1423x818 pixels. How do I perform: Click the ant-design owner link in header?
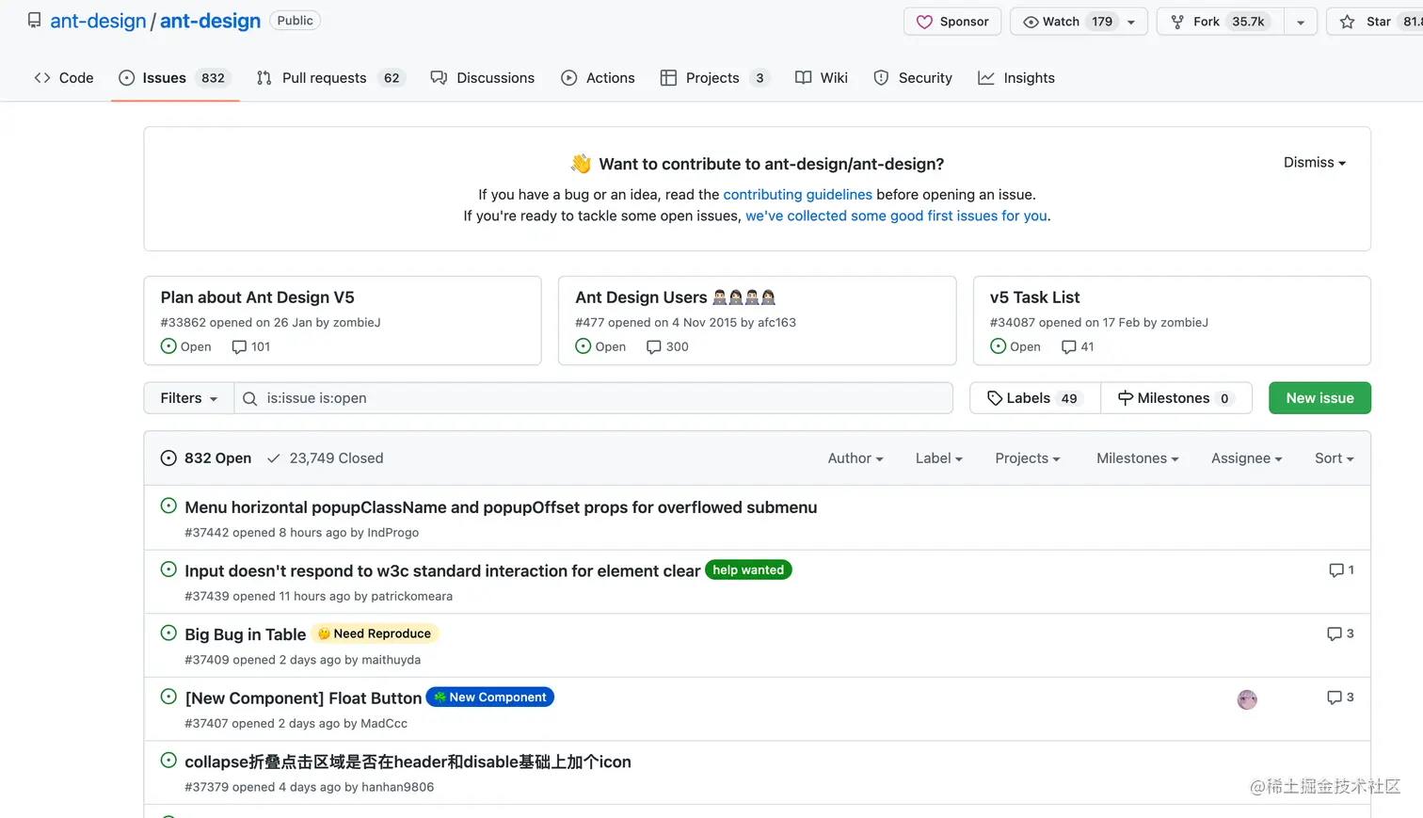[x=98, y=21]
